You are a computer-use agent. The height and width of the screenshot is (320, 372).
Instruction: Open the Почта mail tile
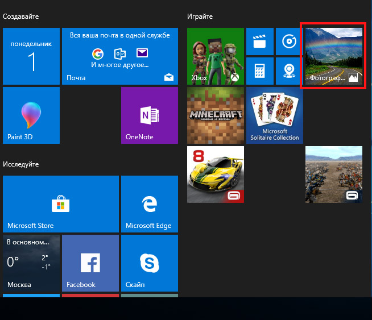tap(120, 56)
